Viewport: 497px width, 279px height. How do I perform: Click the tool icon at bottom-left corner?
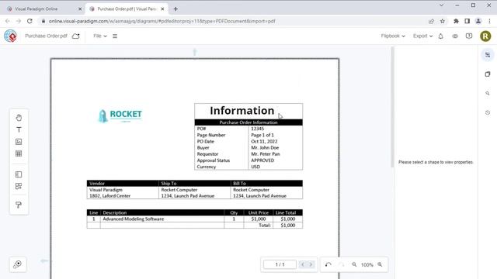(18, 264)
